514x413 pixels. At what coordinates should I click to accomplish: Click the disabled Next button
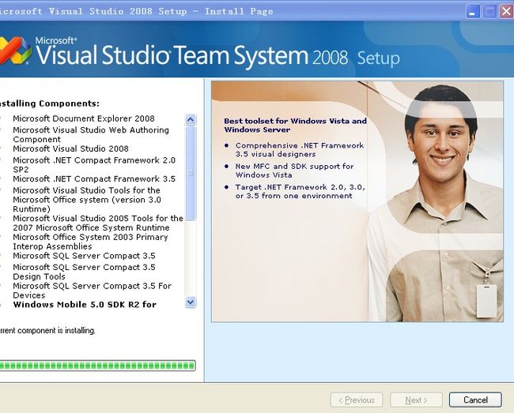click(416, 400)
